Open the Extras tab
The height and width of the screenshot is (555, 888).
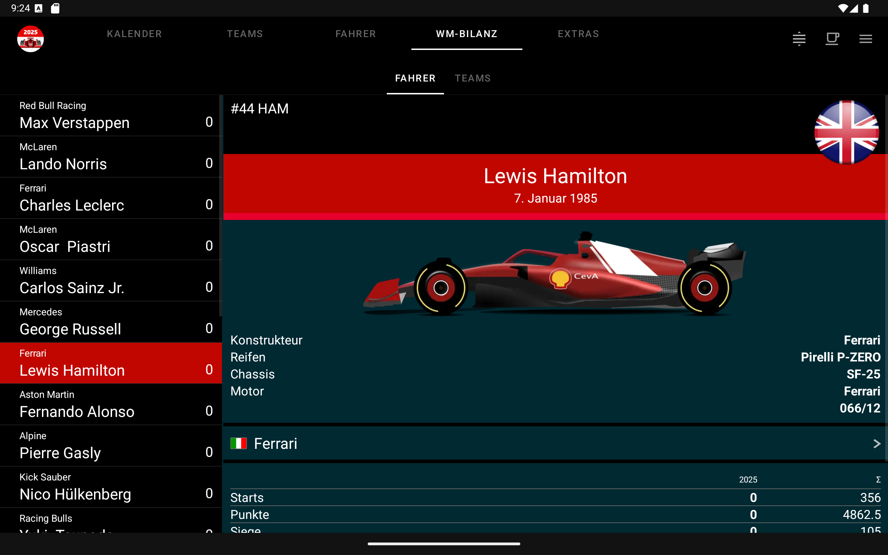pos(578,34)
